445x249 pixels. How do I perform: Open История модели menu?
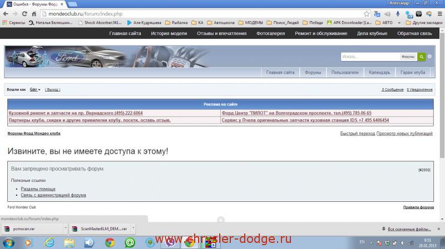click(x=169, y=33)
